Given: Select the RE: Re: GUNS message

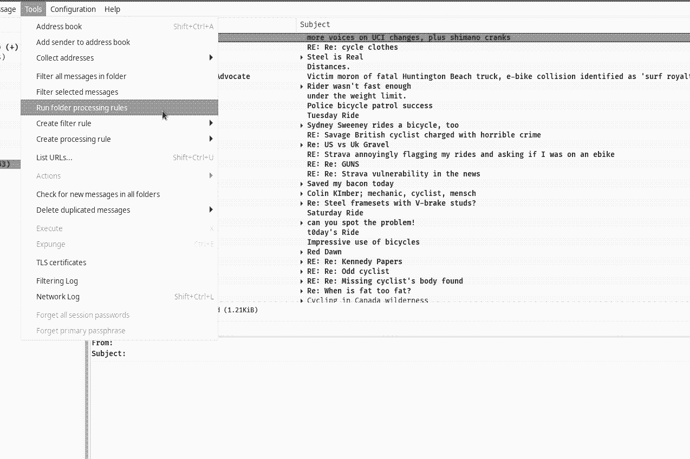Looking at the screenshot, I should pyautogui.click(x=333, y=164).
